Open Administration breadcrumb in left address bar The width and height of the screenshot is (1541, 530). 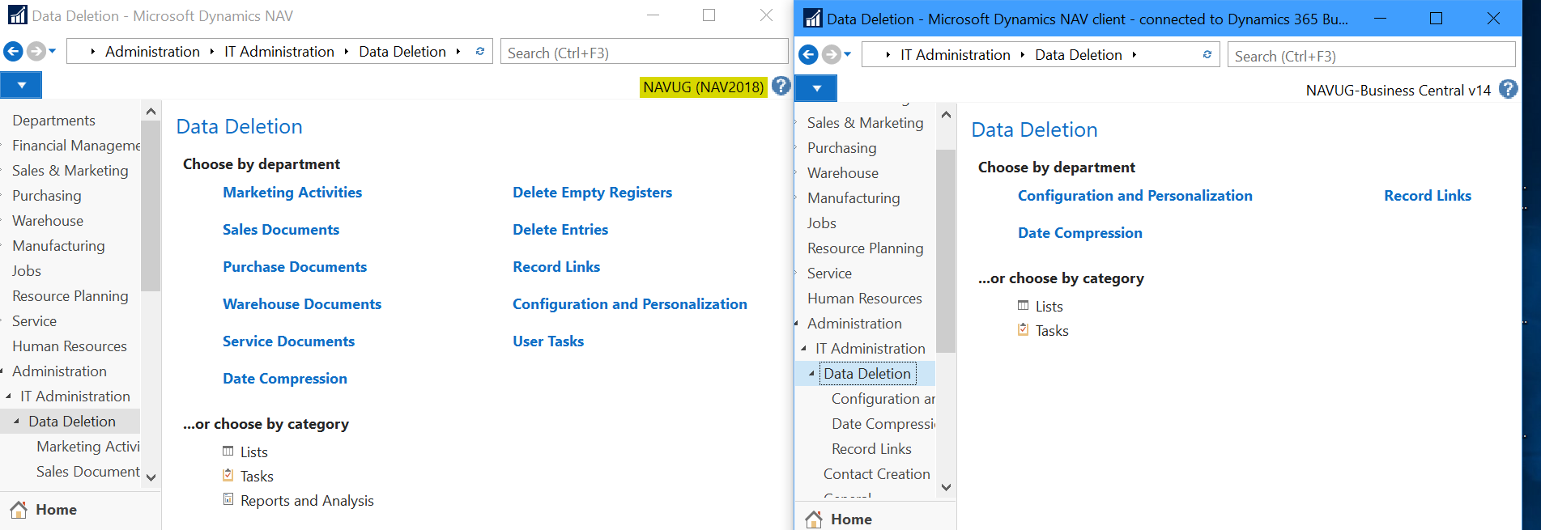pyautogui.click(x=152, y=52)
